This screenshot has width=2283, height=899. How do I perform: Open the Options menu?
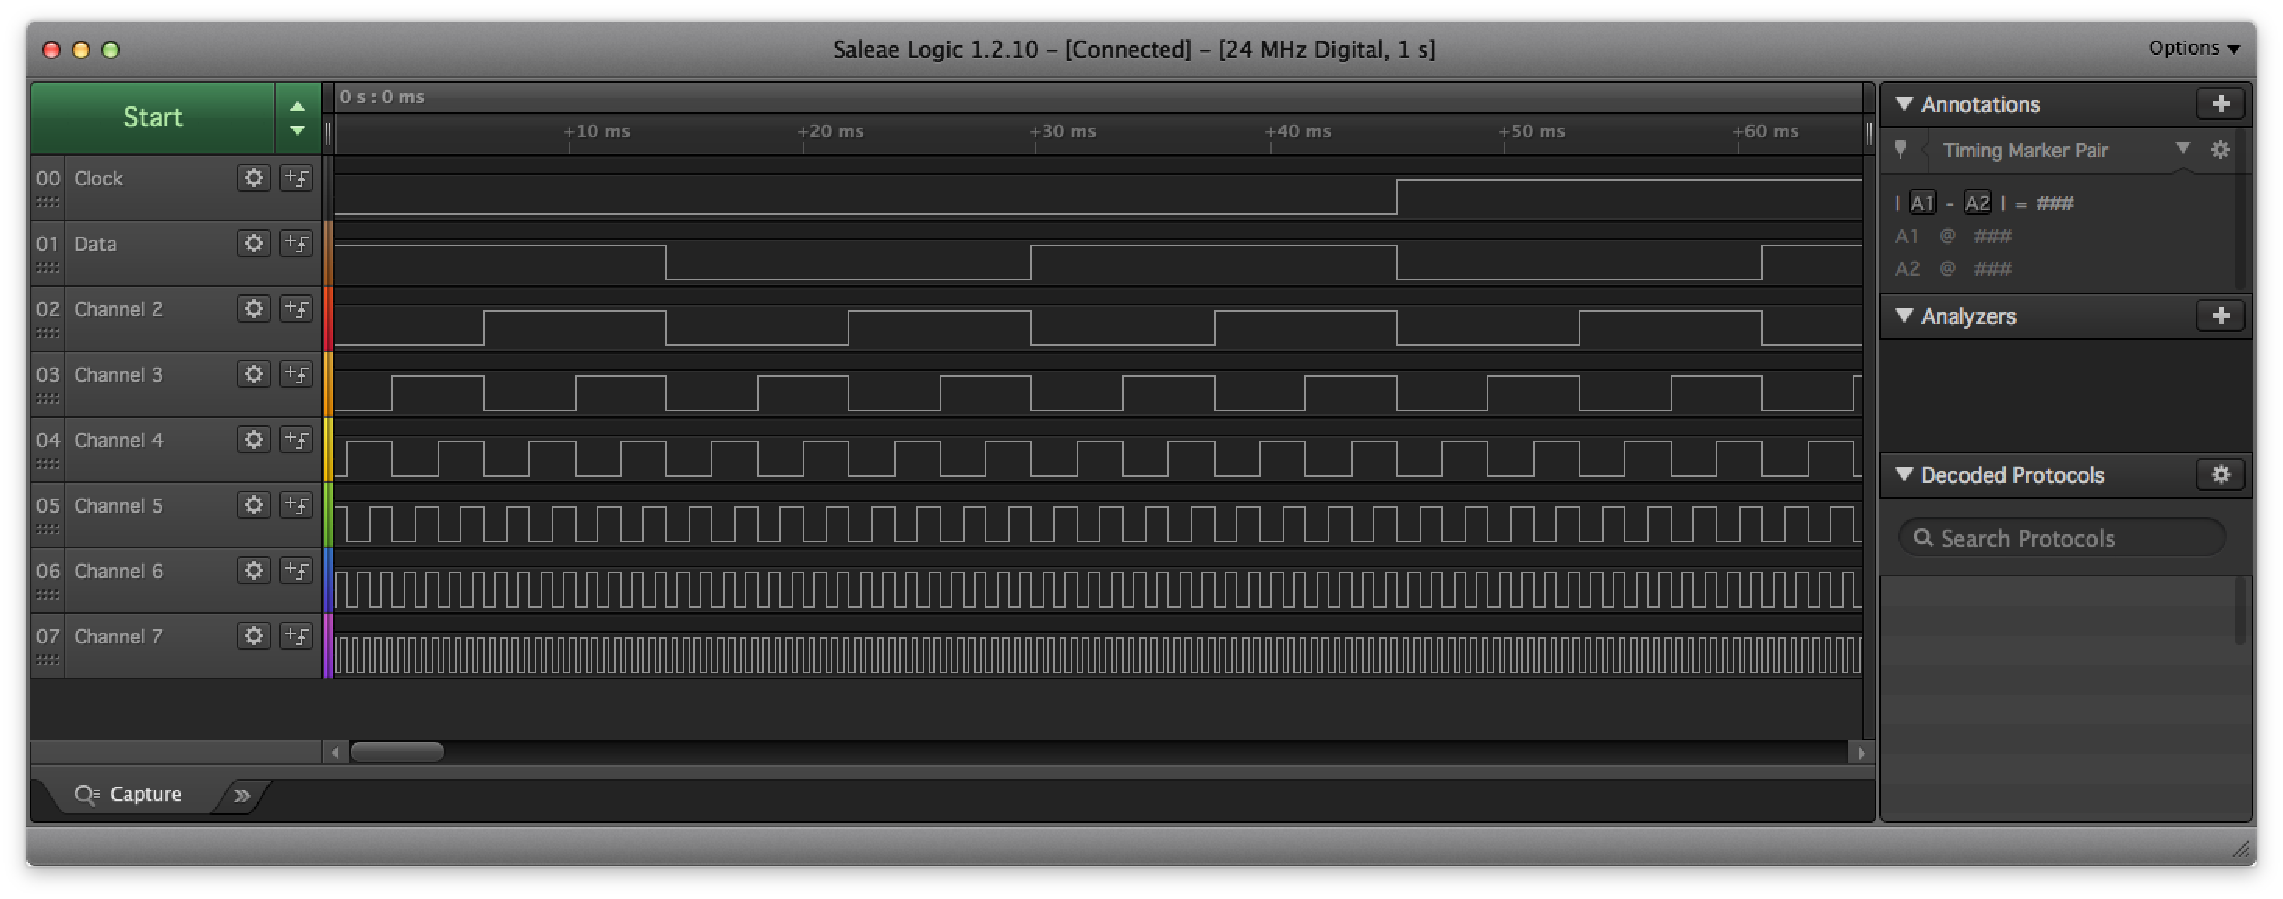(x=2193, y=48)
